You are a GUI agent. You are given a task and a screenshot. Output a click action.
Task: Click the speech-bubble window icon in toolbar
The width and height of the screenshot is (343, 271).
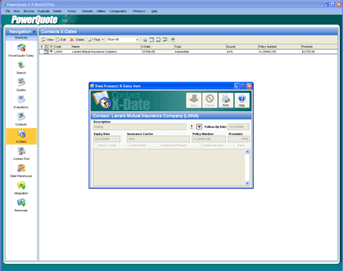(x=165, y=39)
